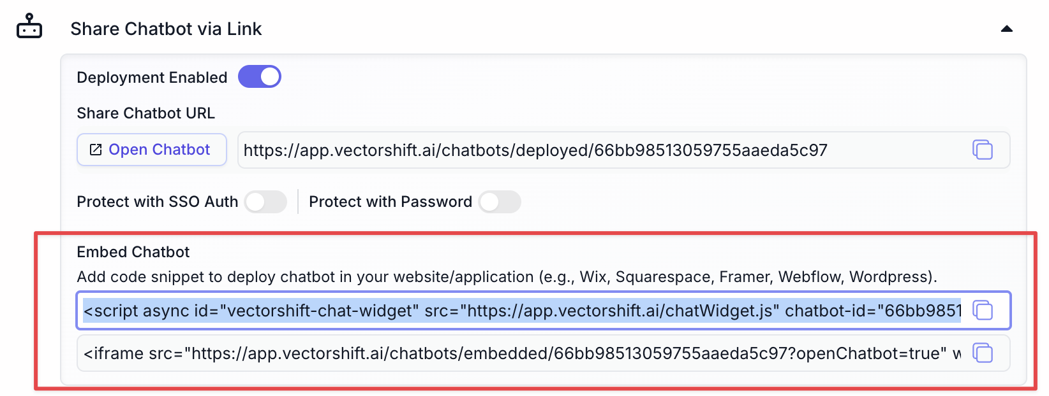
Task: Select the Deployment Enabled toggle knob
Action: [x=269, y=76]
